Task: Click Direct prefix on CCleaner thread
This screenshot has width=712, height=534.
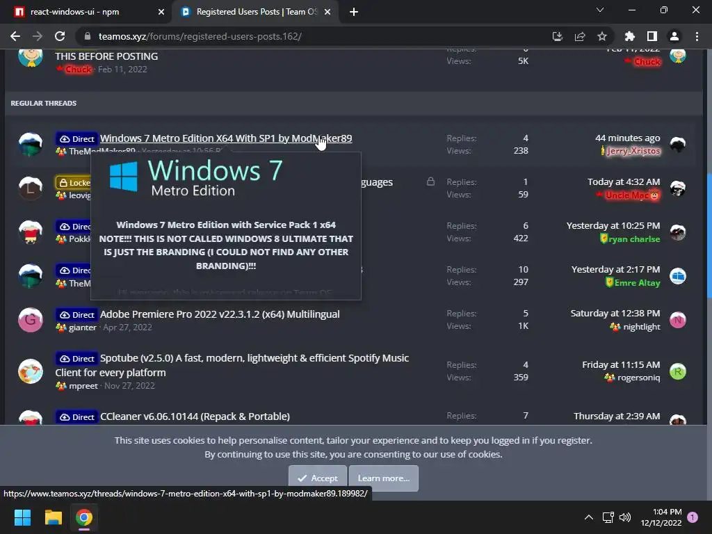Action: point(76,417)
